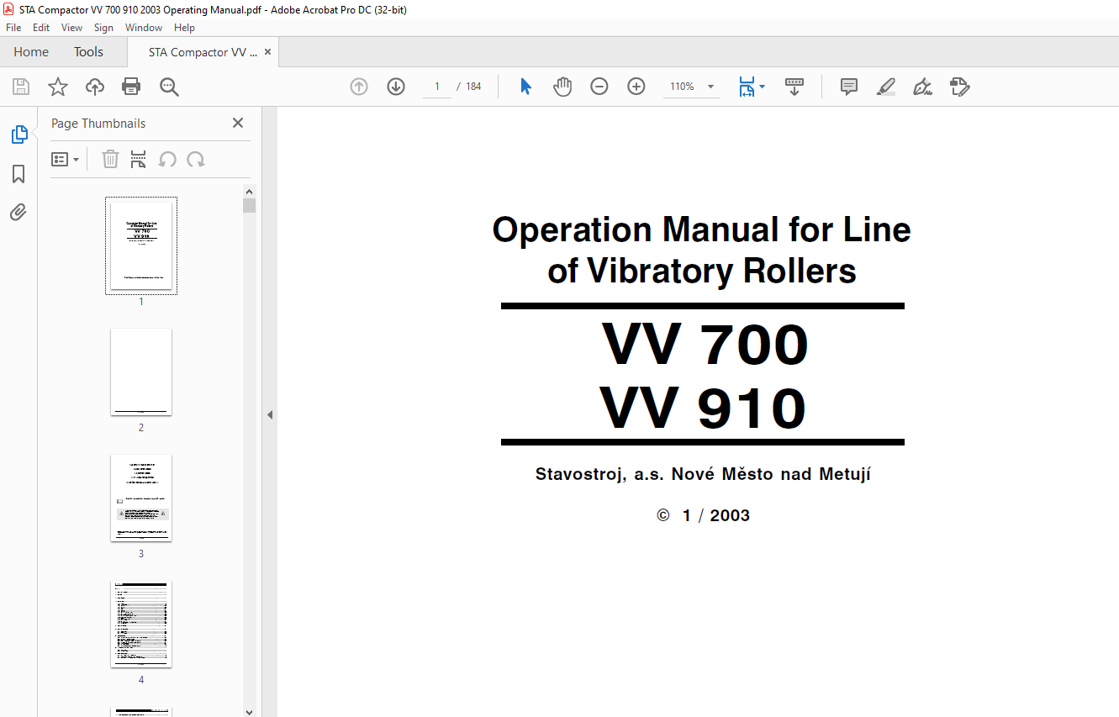Switch to the Home tab
1119x717 pixels.
[31, 52]
